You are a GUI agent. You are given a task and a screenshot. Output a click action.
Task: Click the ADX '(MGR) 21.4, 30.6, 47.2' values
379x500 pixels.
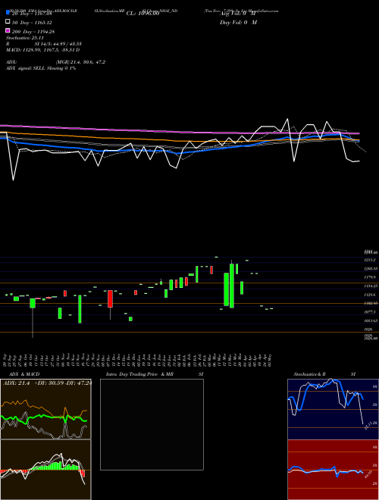tap(80, 62)
